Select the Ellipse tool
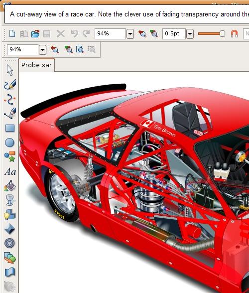This screenshot has width=249, height=293. 10,143
